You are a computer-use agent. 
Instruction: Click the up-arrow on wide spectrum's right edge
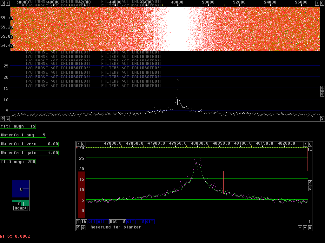tap(322, 88)
